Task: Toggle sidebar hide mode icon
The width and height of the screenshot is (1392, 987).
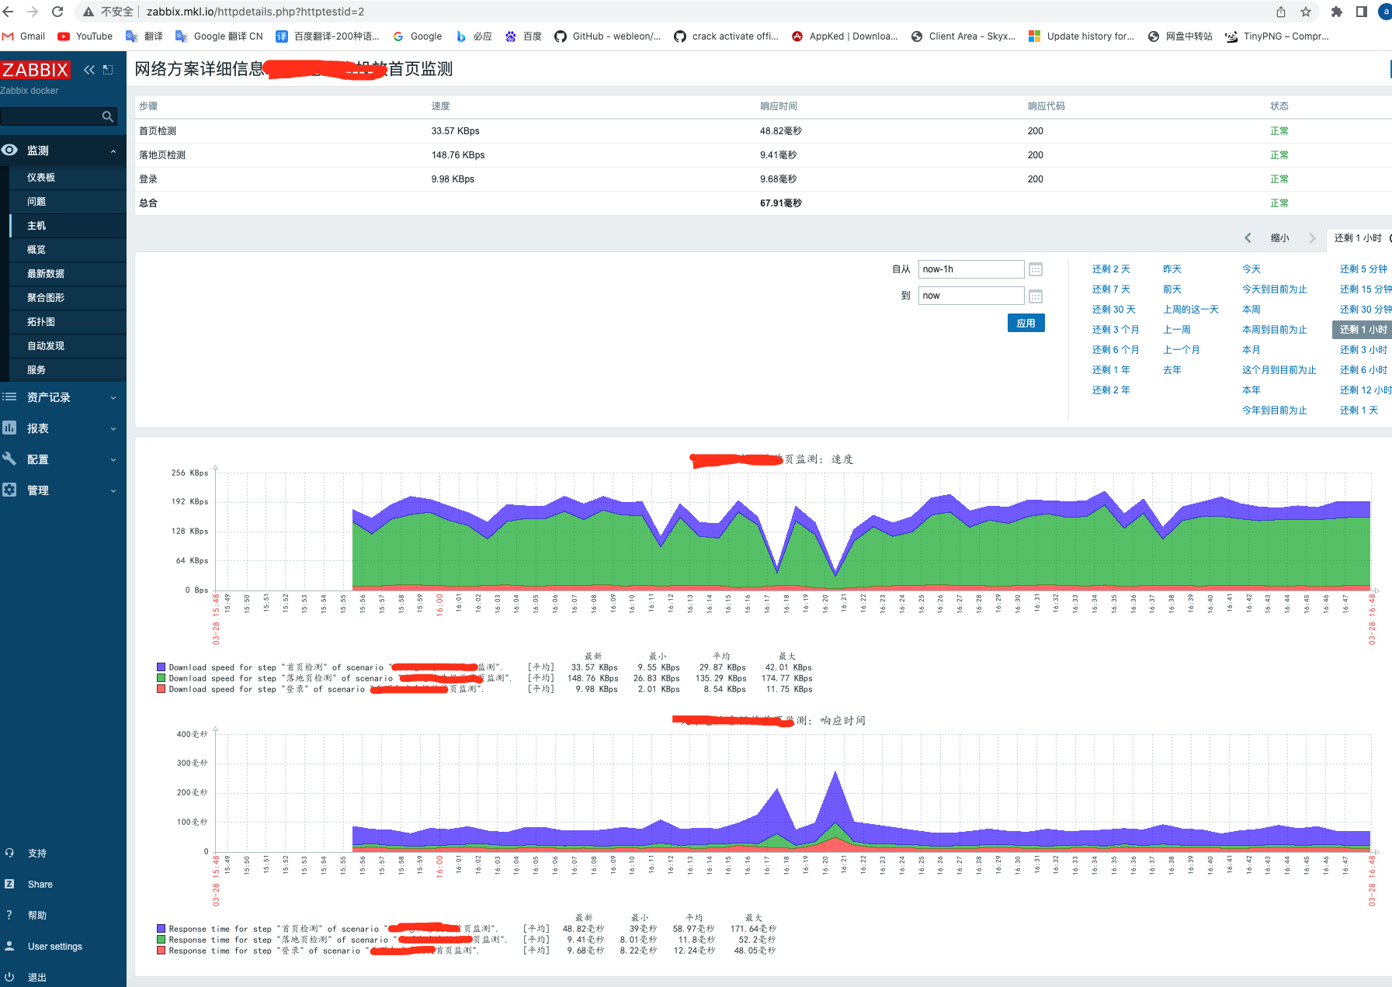Action: (108, 70)
